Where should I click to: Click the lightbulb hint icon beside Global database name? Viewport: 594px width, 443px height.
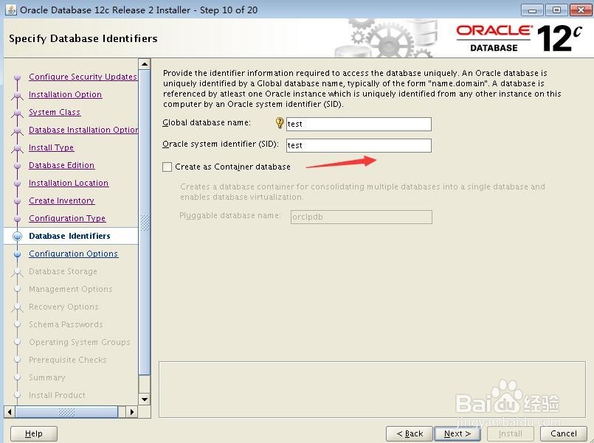[280, 122]
